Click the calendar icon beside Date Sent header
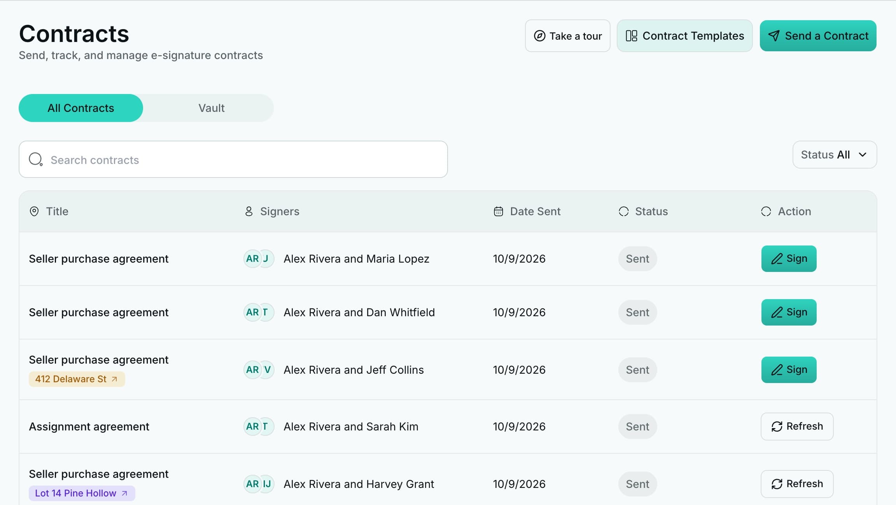The width and height of the screenshot is (896, 505). pyautogui.click(x=498, y=211)
